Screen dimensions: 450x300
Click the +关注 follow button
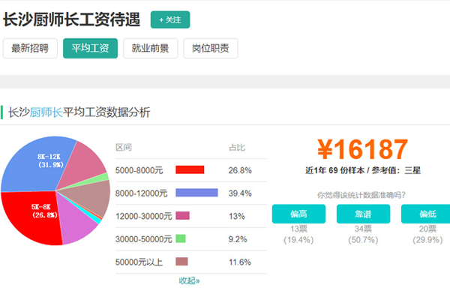(170, 19)
